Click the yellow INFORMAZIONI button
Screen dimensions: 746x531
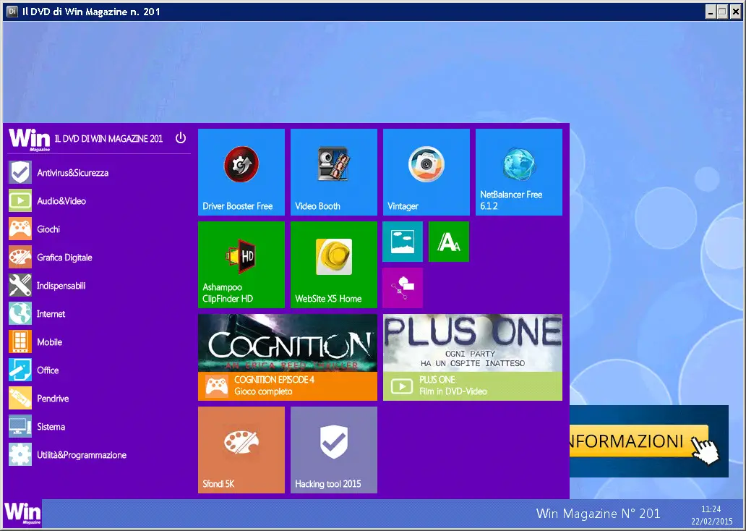(639, 441)
